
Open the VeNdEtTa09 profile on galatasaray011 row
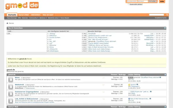tap(149, 36)
